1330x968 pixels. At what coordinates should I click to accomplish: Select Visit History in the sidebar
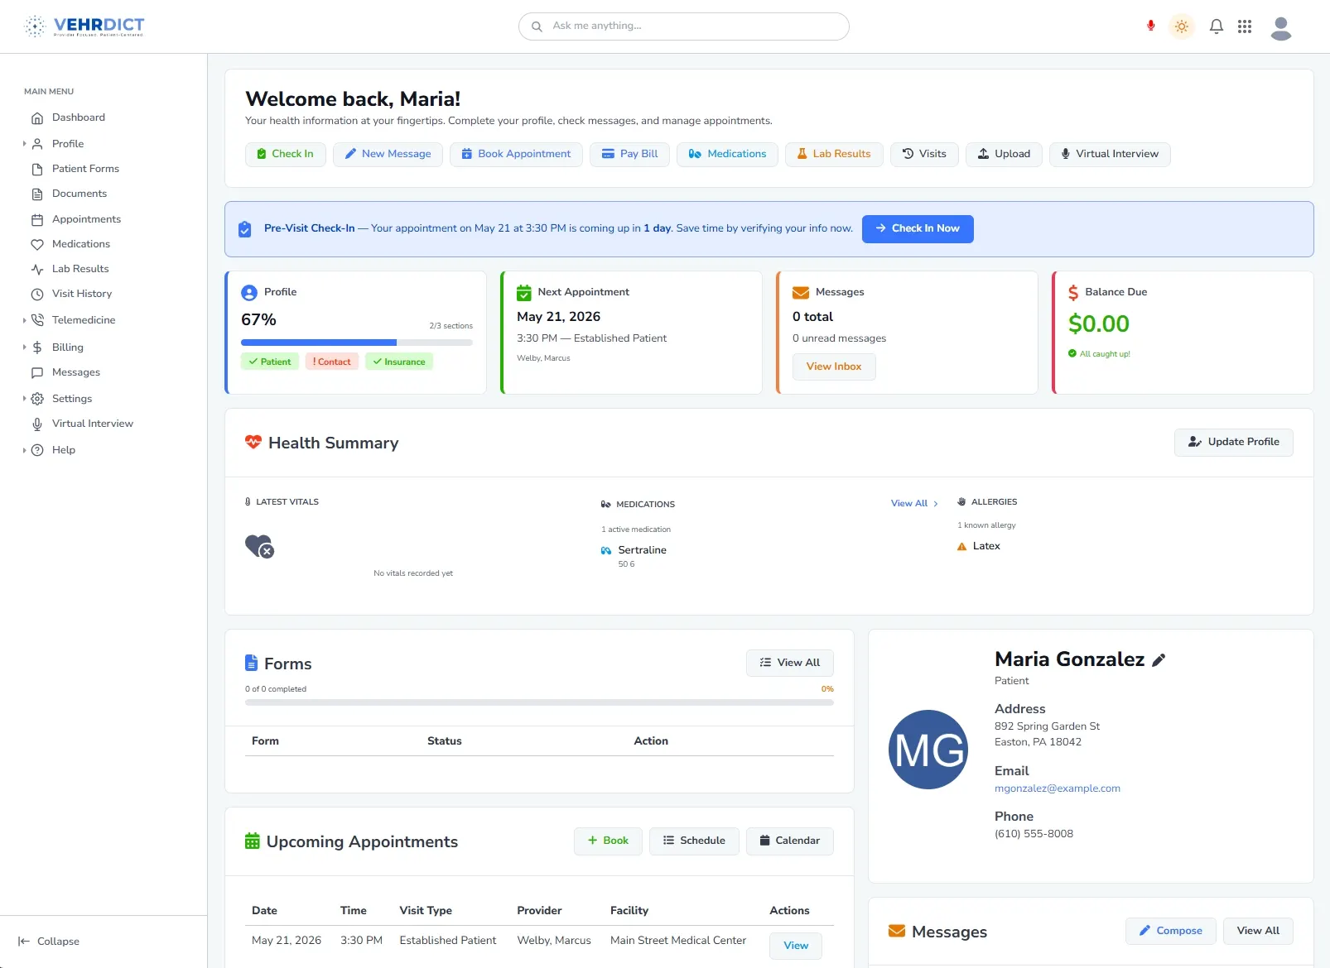coord(81,294)
